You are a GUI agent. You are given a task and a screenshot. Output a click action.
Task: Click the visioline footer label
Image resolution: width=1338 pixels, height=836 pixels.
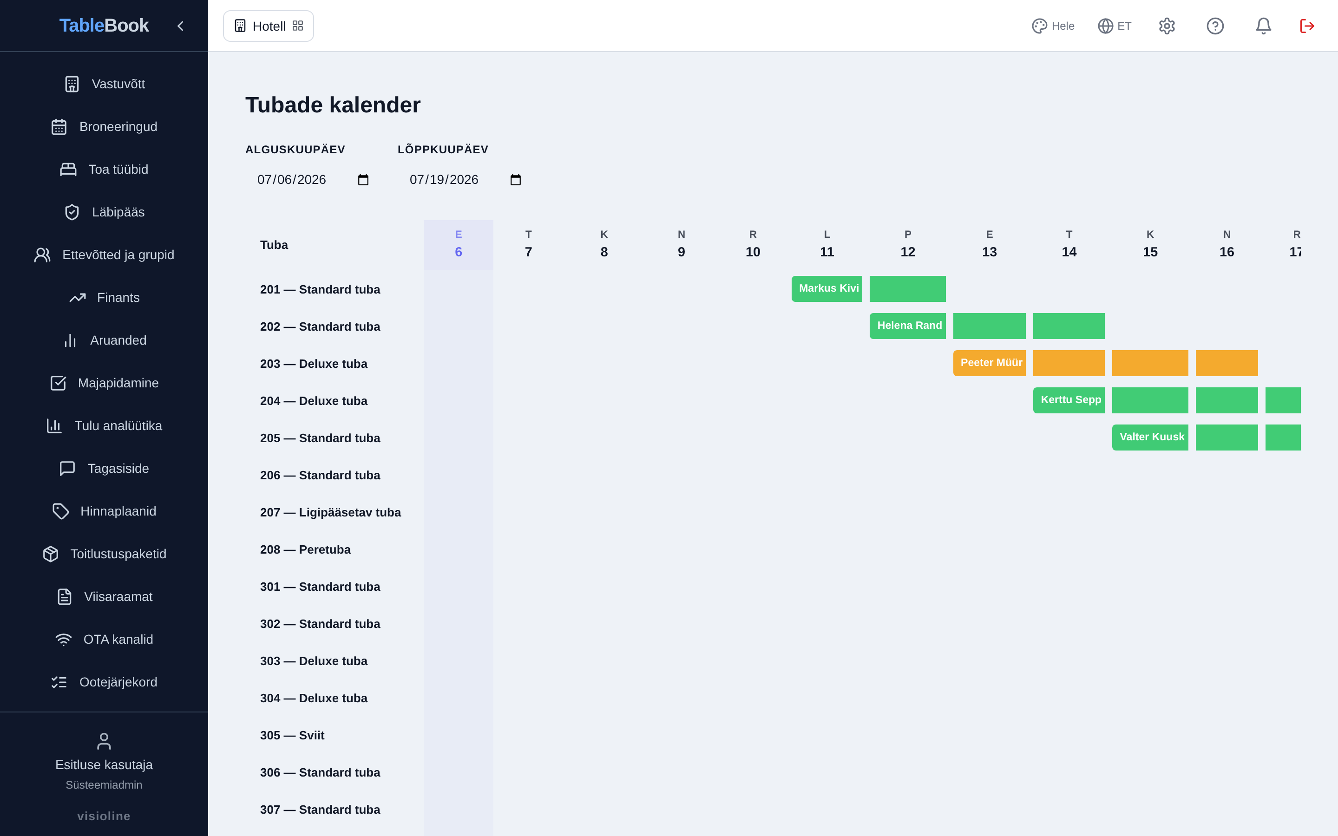104,816
